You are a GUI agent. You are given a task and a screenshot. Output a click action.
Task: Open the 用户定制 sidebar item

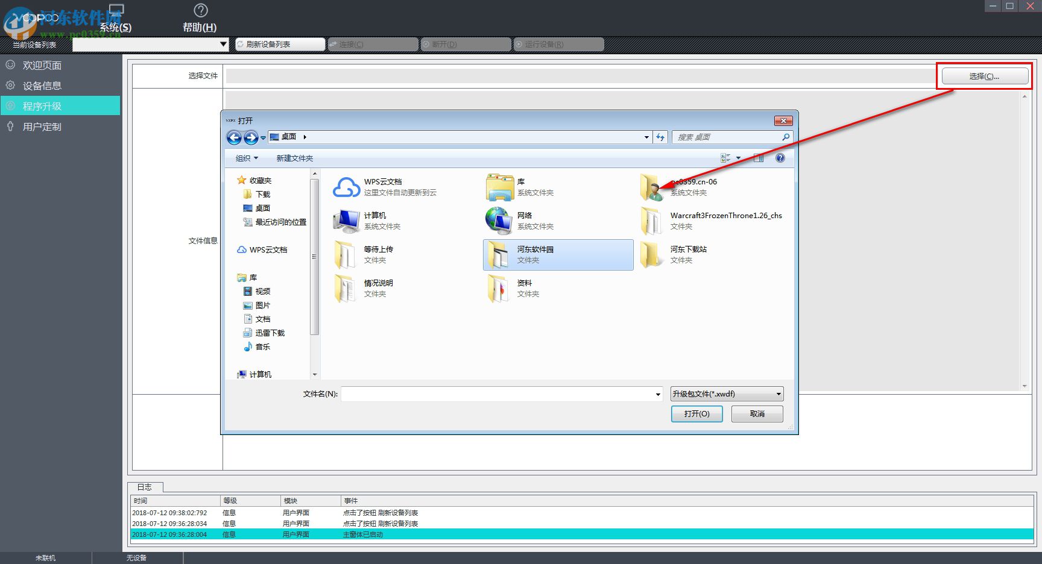click(60, 127)
